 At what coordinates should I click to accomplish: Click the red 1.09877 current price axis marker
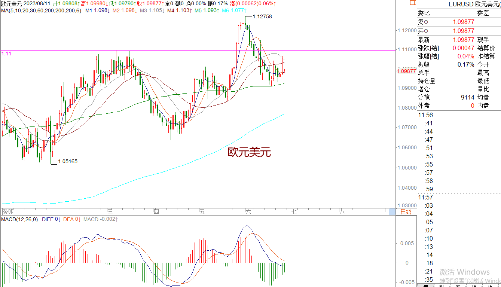tap(406, 71)
